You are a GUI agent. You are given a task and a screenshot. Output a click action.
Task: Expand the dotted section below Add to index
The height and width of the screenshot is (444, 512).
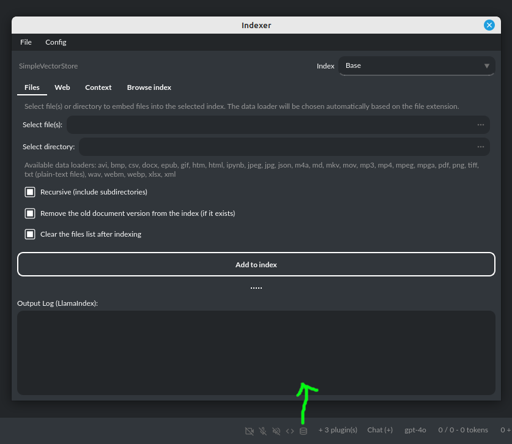coord(256,286)
